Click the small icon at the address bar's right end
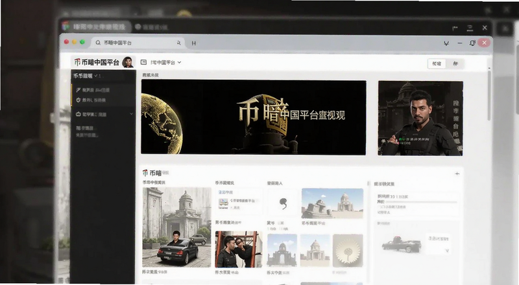Viewport: 519px width, 285px height. [x=179, y=43]
